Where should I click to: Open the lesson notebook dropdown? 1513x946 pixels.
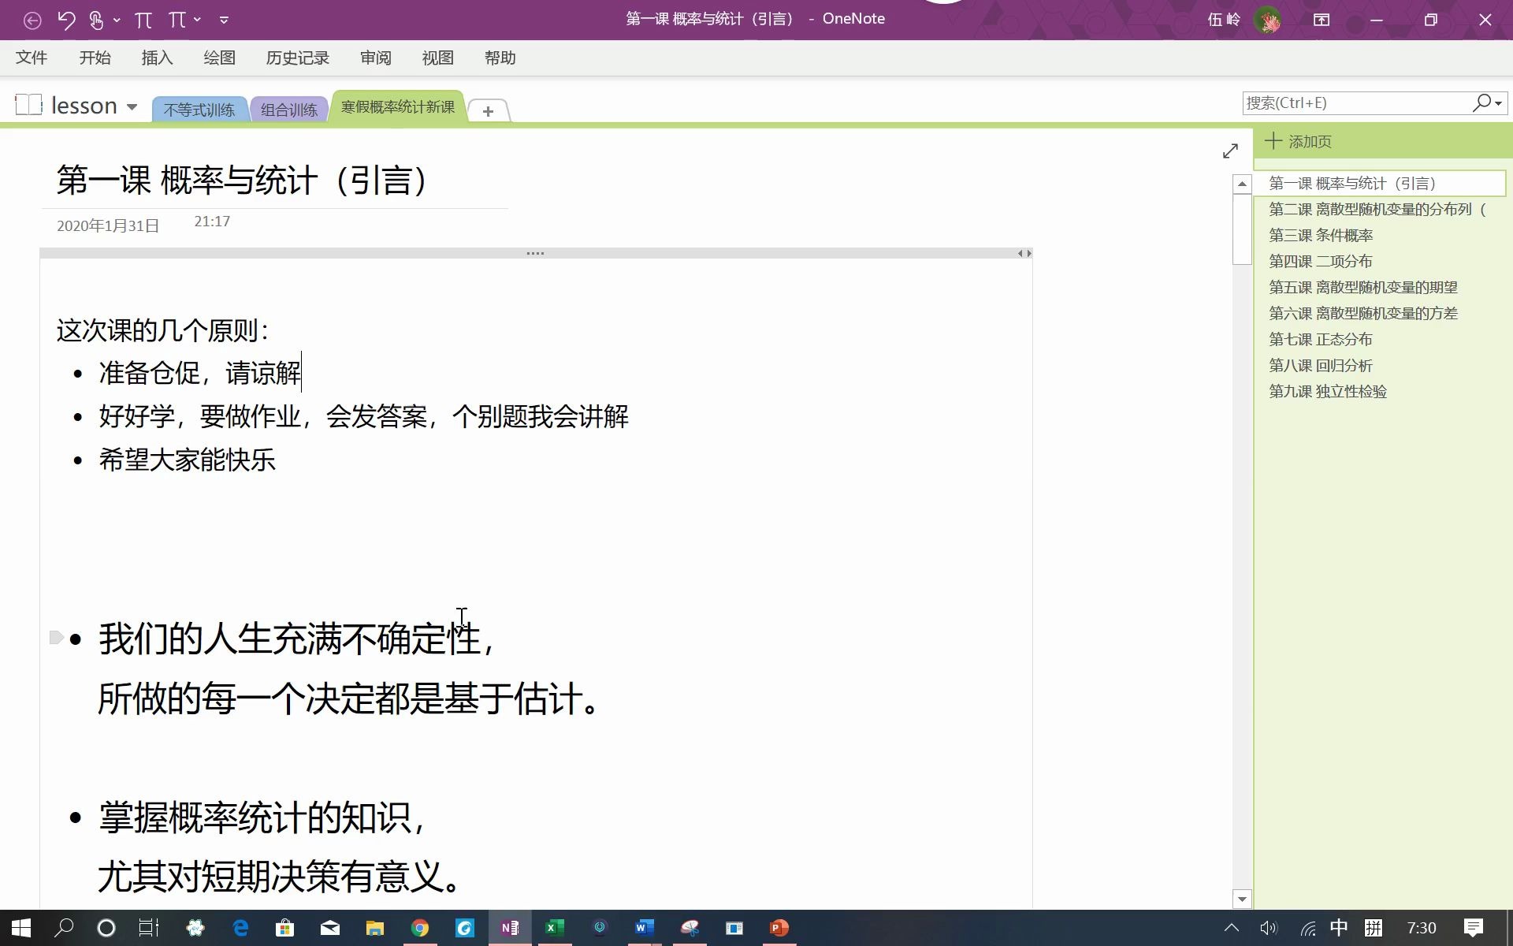click(x=132, y=106)
